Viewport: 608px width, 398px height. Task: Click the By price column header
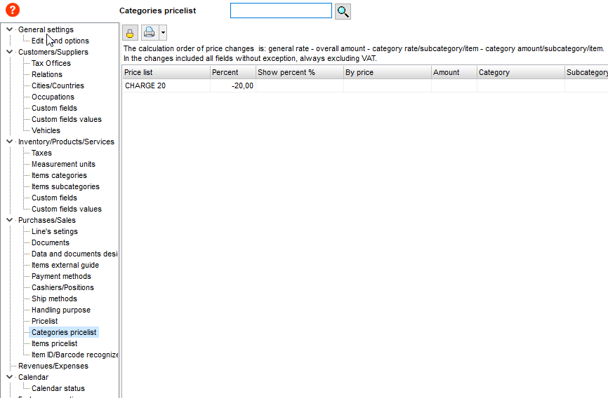(x=388, y=72)
